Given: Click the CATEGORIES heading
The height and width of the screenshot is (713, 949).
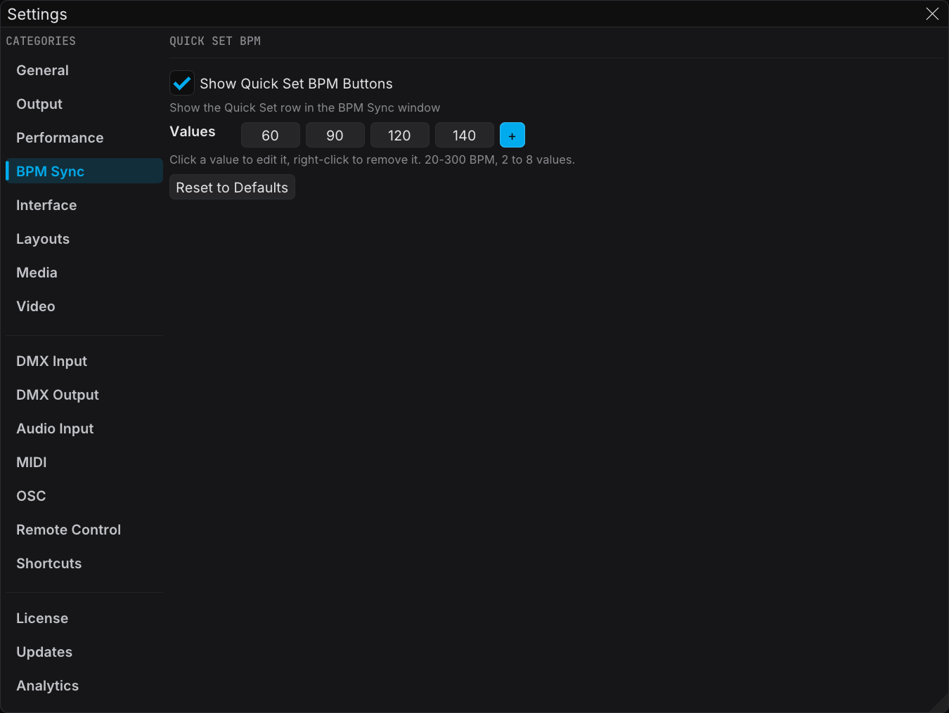Looking at the screenshot, I should tap(41, 41).
